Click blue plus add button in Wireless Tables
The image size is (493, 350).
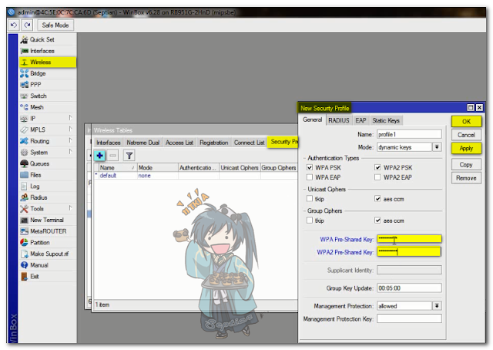(99, 156)
